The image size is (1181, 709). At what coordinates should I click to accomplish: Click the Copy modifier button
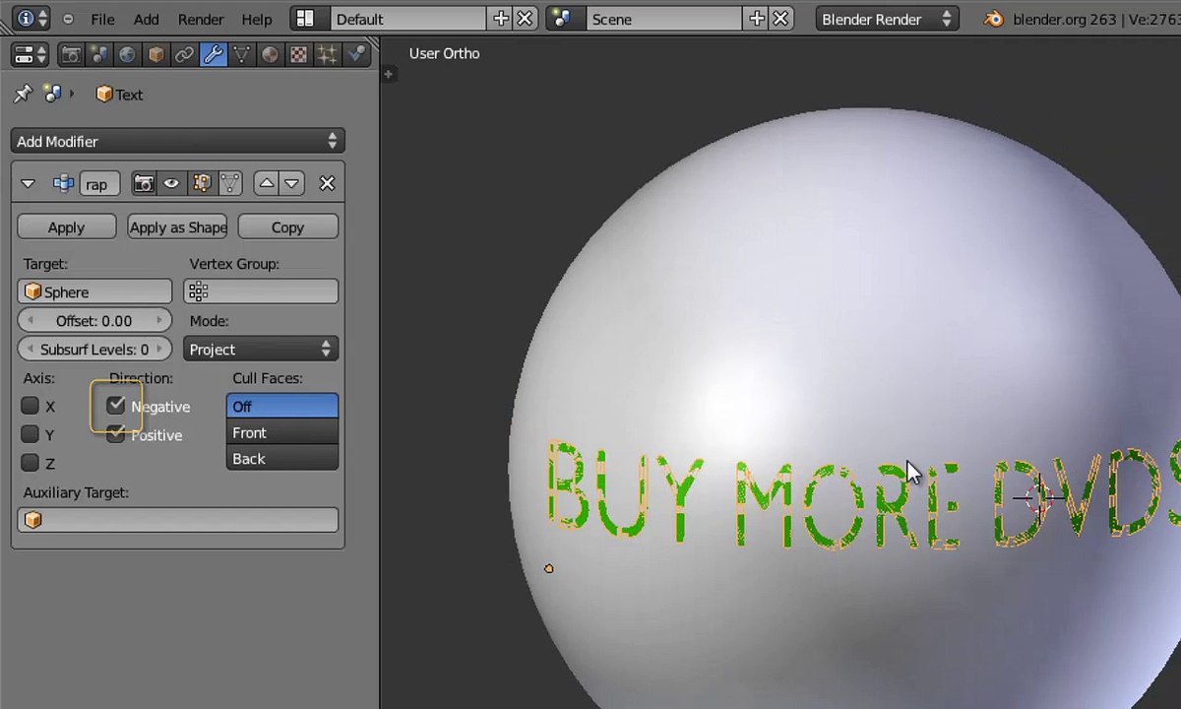click(x=287, y=226)
